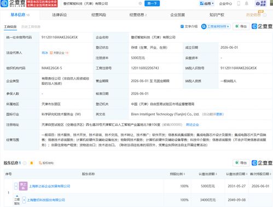This screenshot has height=207, width=273.
Task: Click the VIP crown 会员 icon
Action: click(261, 3)
